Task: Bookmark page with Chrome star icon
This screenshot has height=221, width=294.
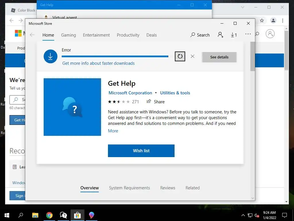Action: 262,20
